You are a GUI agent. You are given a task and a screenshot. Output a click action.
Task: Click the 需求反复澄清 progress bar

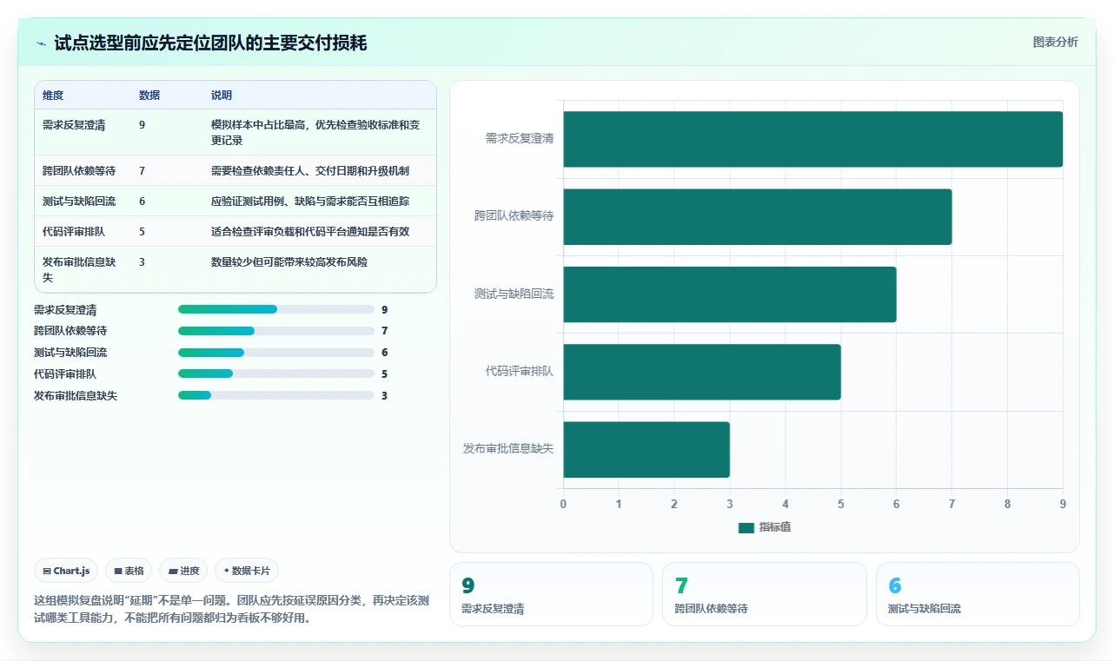(x=275, y=309)
